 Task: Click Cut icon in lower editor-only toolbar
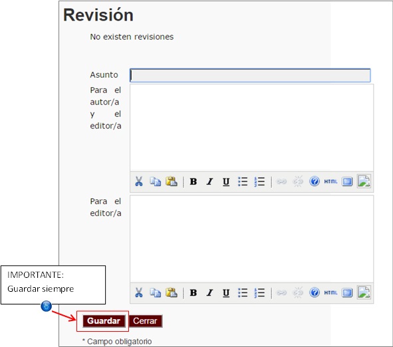coord(139,292)
